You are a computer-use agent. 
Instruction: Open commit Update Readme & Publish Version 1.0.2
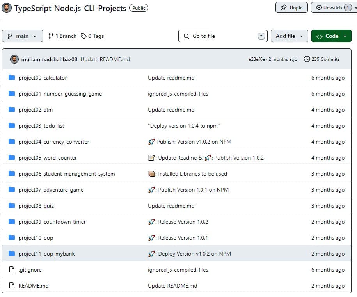click(206, 158)
